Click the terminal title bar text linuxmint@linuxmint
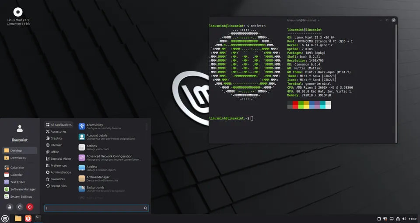The height and width of the screenshot is (223, 420). point(303,21)
